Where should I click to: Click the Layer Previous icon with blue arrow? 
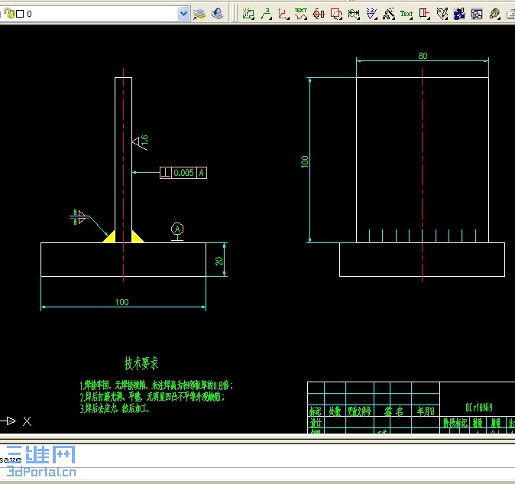click(x=217, y=14)
